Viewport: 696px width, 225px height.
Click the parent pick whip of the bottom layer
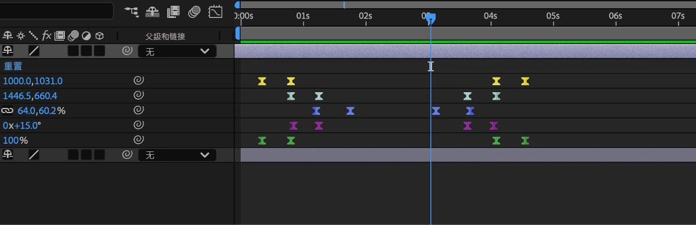127,155
